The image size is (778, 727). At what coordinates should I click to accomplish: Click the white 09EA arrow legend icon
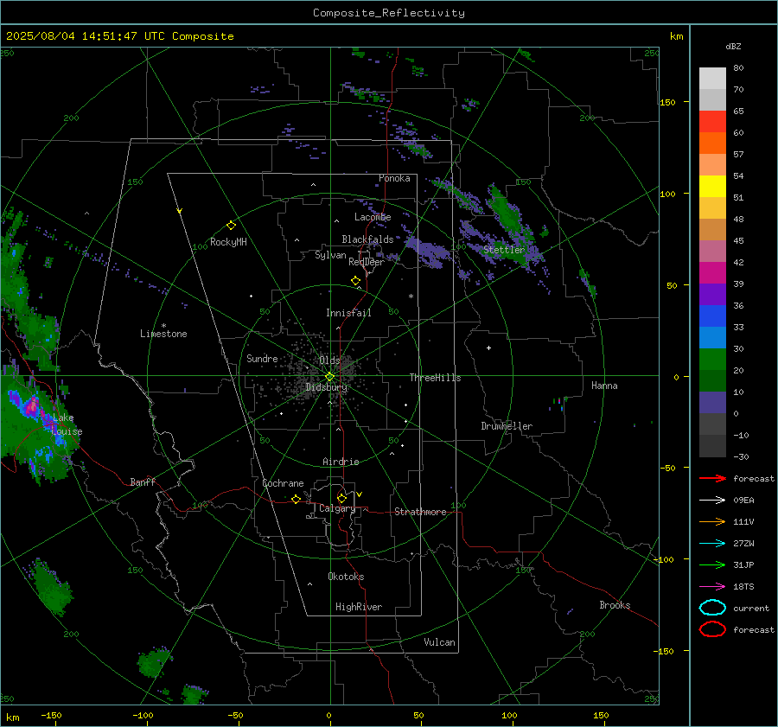(x=712, y=501)
